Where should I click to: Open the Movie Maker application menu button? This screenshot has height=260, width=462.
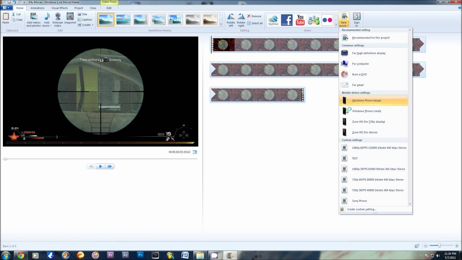point(6,8)
